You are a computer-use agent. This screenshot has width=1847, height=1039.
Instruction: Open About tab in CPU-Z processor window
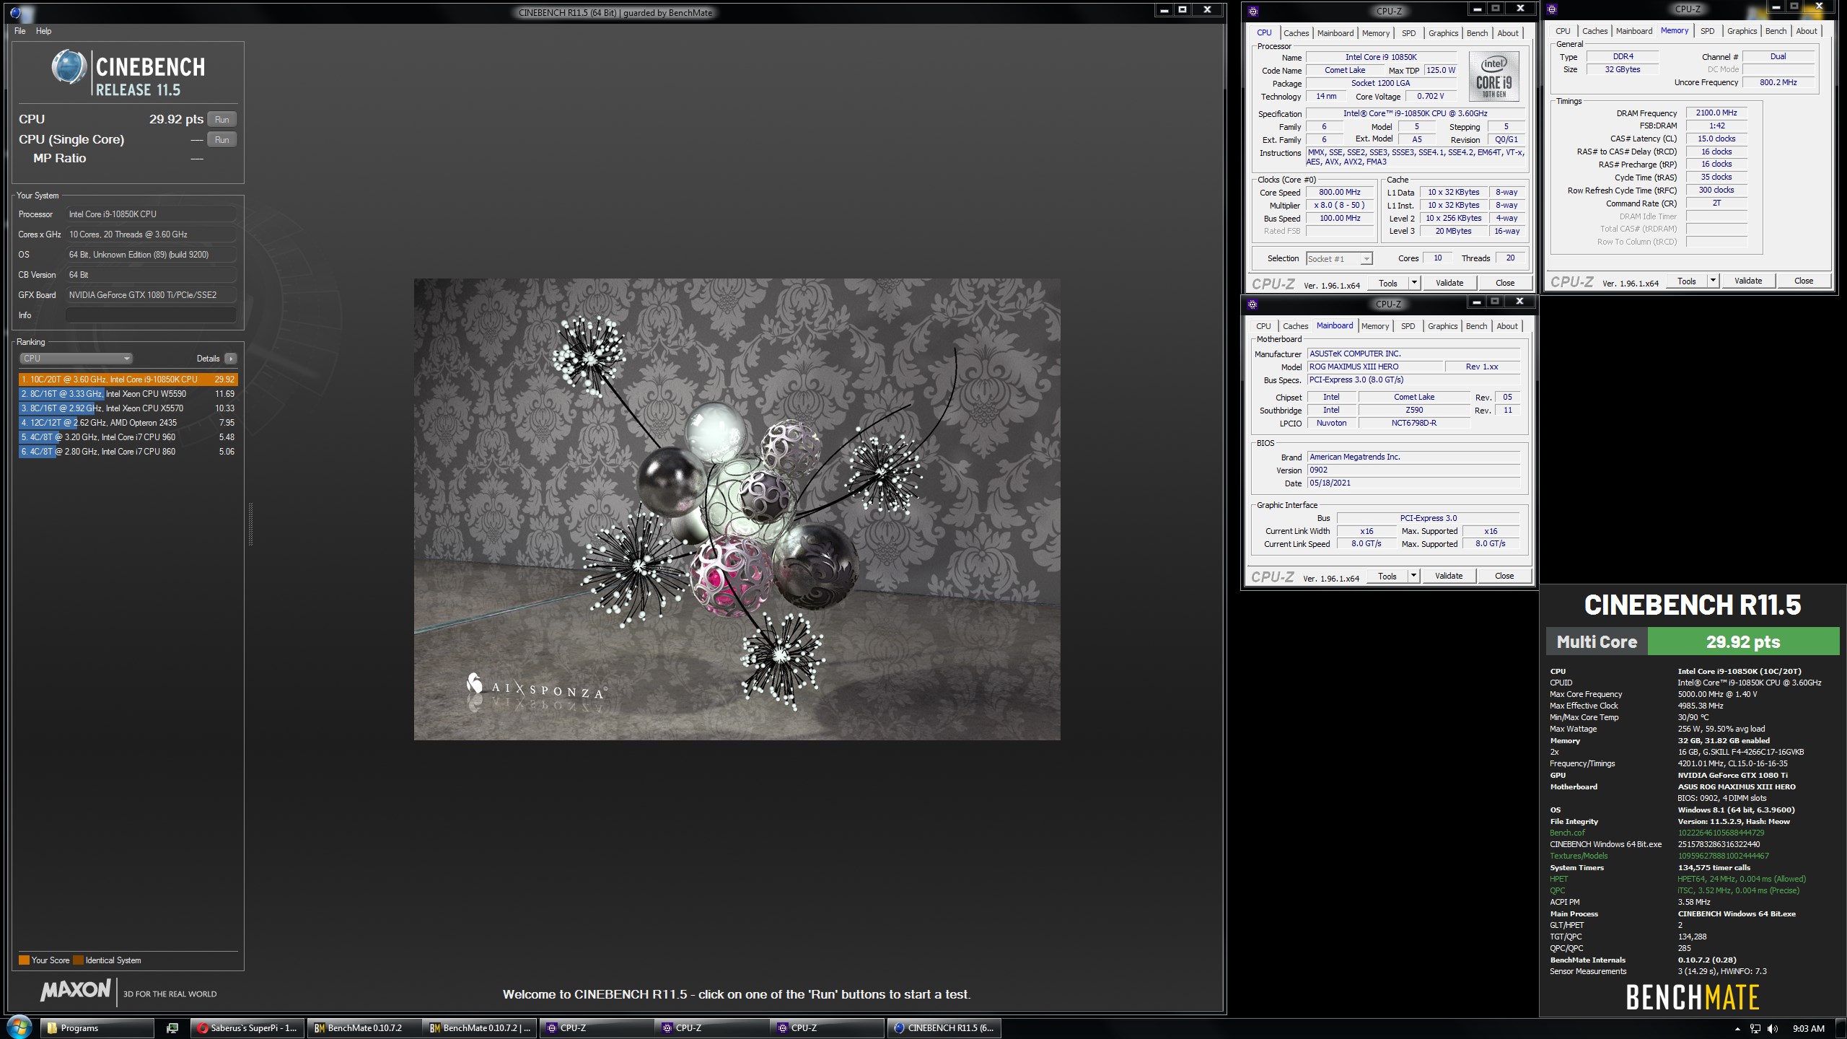(1507, 33)
